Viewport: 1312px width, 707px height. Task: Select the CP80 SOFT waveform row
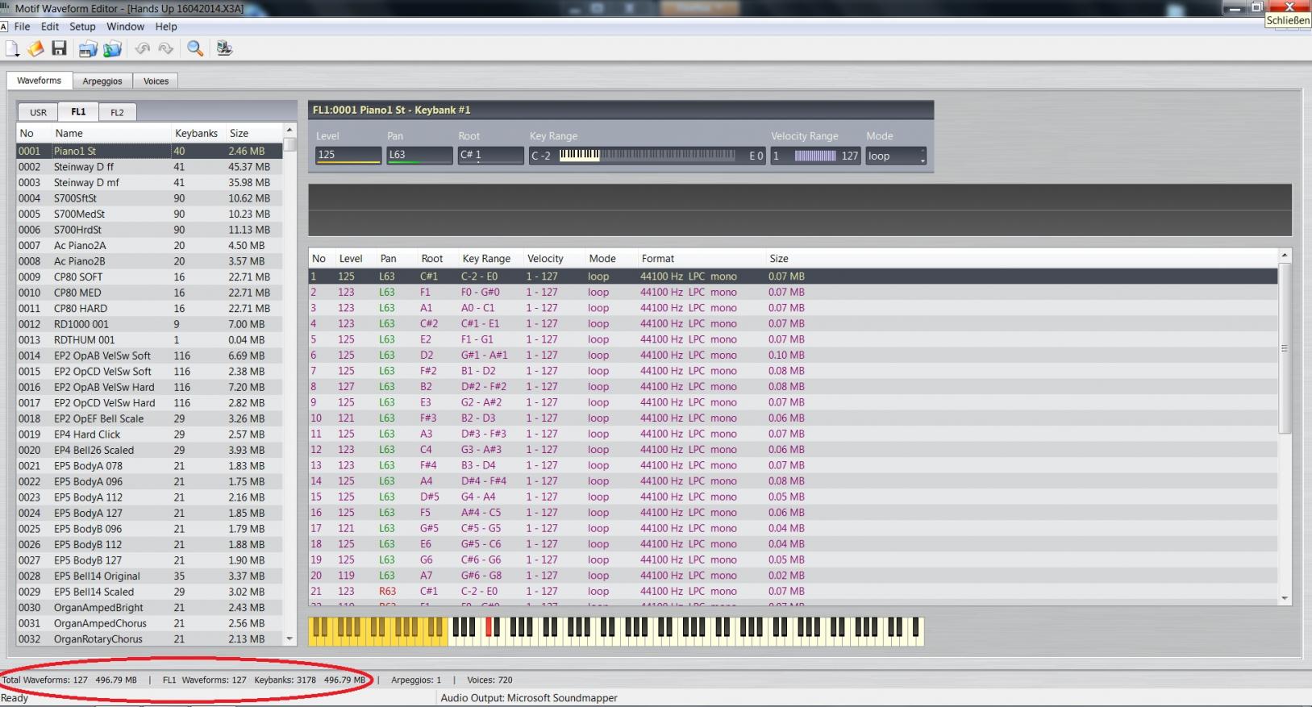tap(150, 277)
